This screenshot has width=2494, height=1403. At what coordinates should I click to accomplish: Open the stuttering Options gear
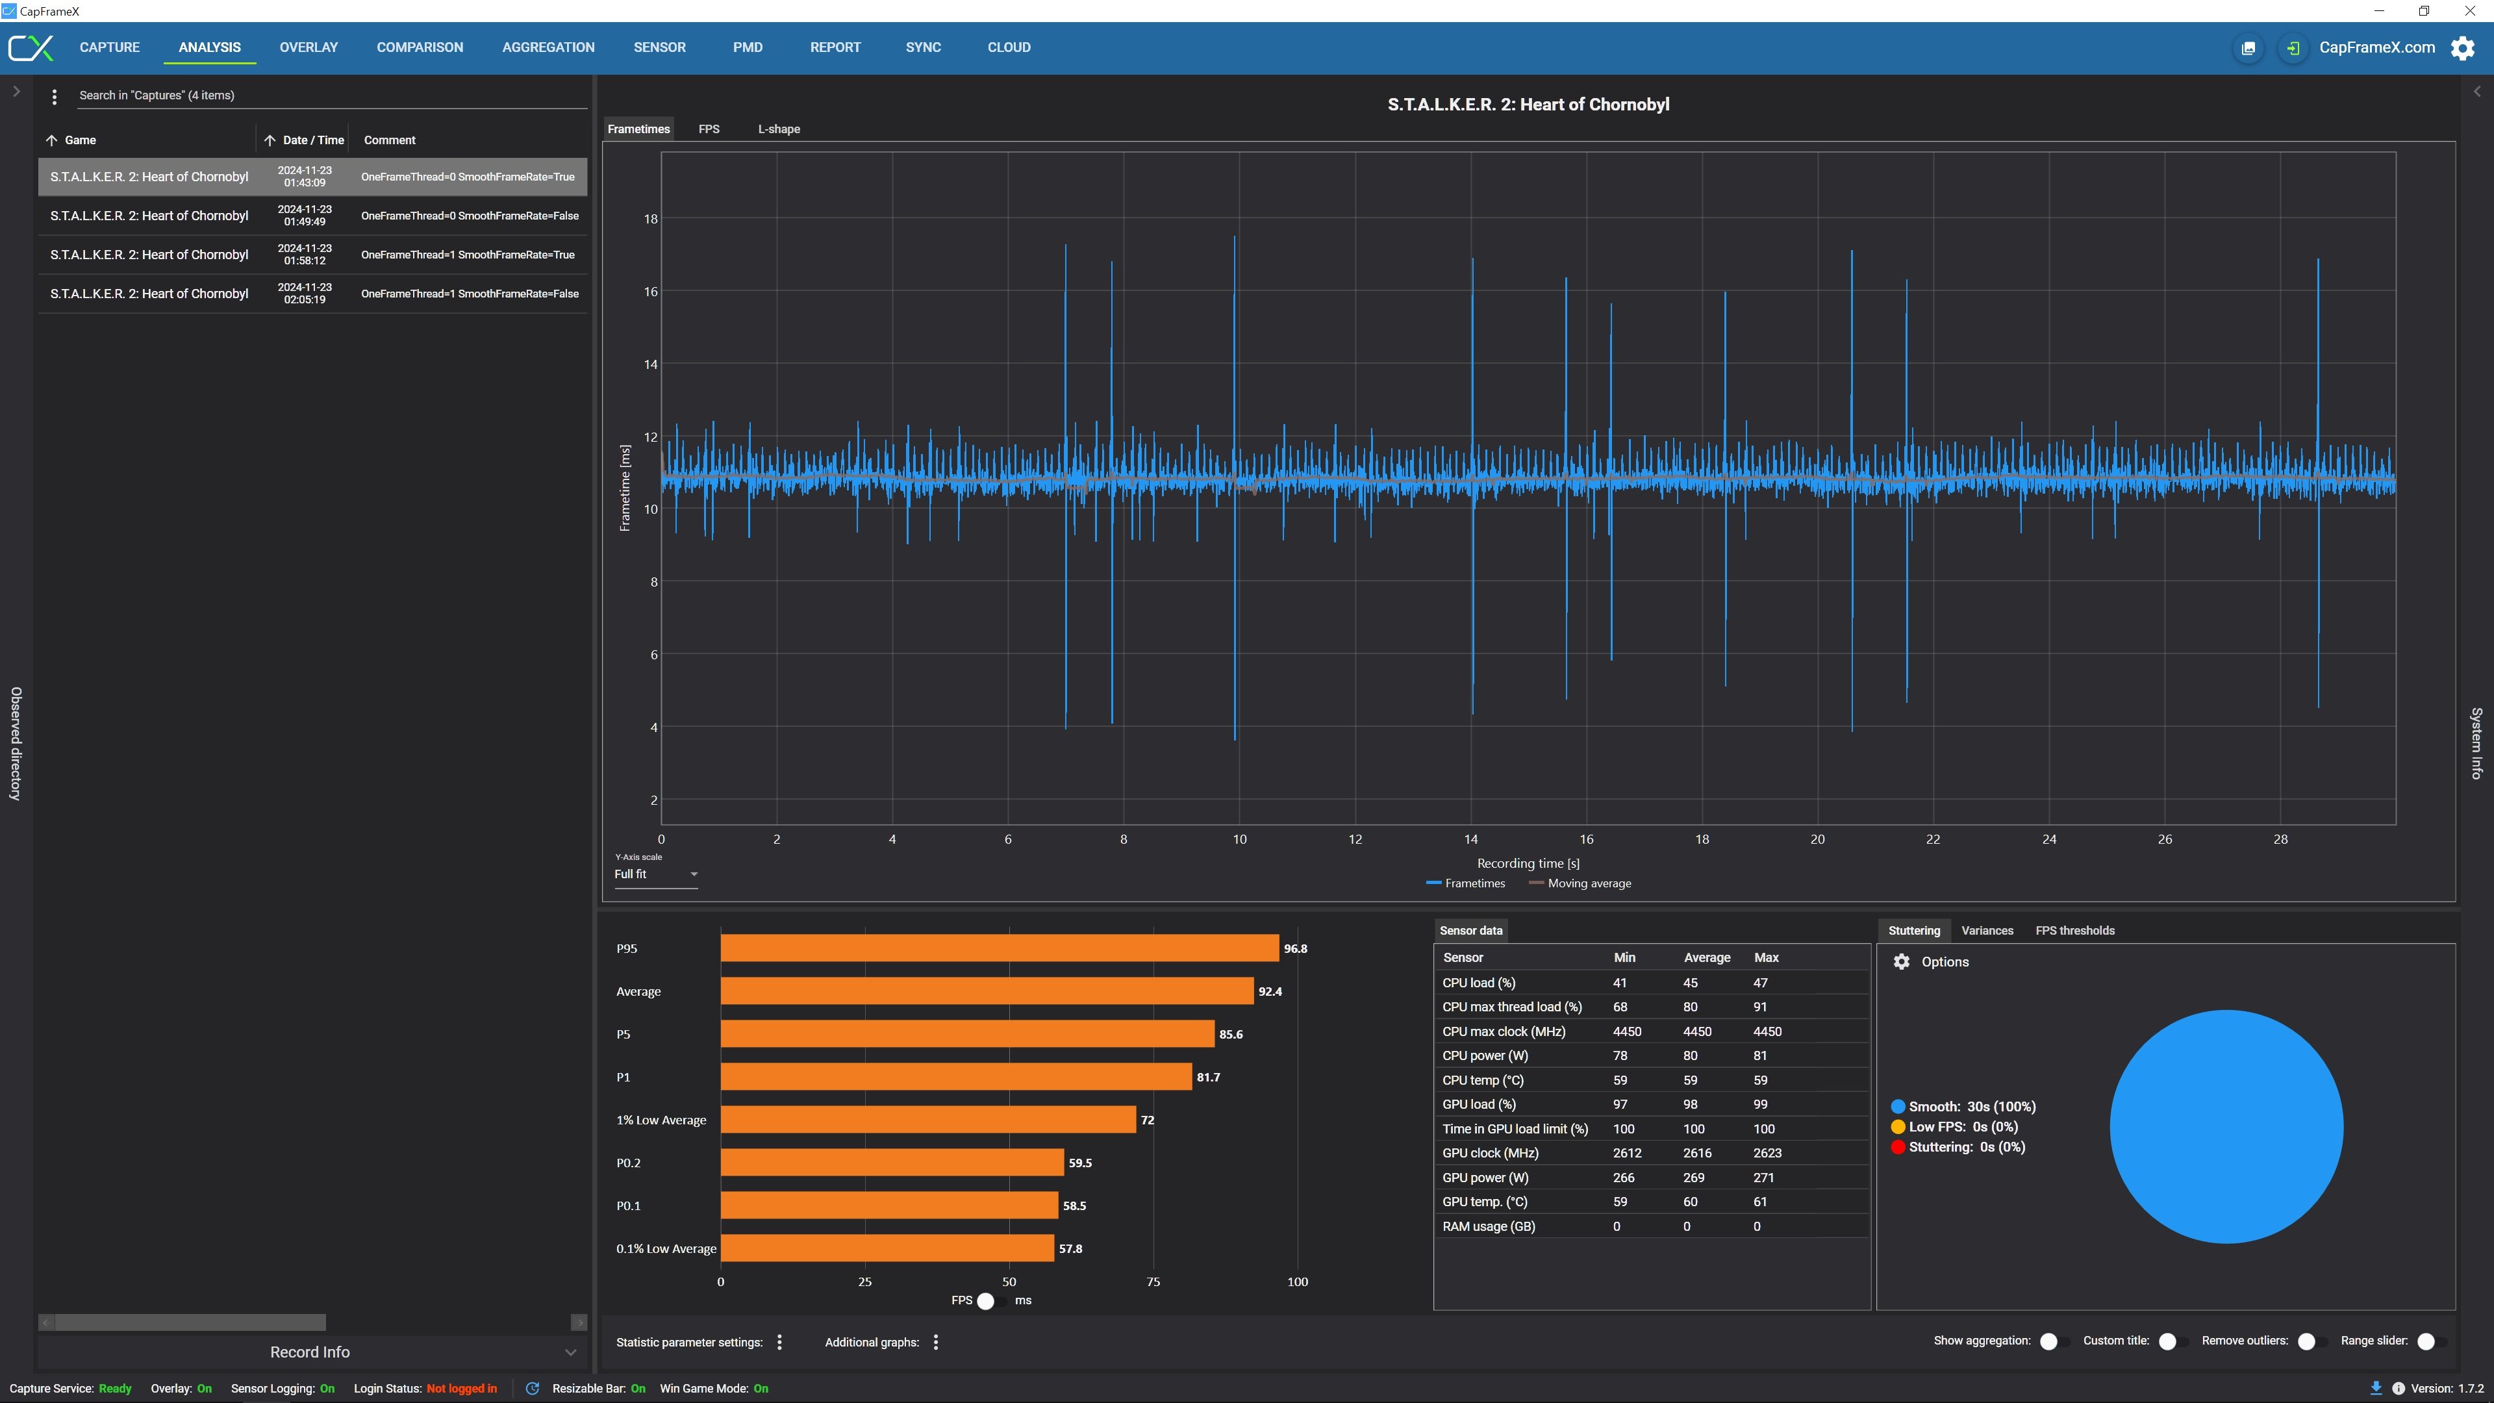pos(1902,961)
